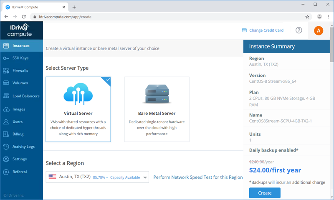The width and height of the screenshot is (334, 200).
Task: Click CentOS-8 Stream-x86_64 version text
Action: tap(273, 81)
